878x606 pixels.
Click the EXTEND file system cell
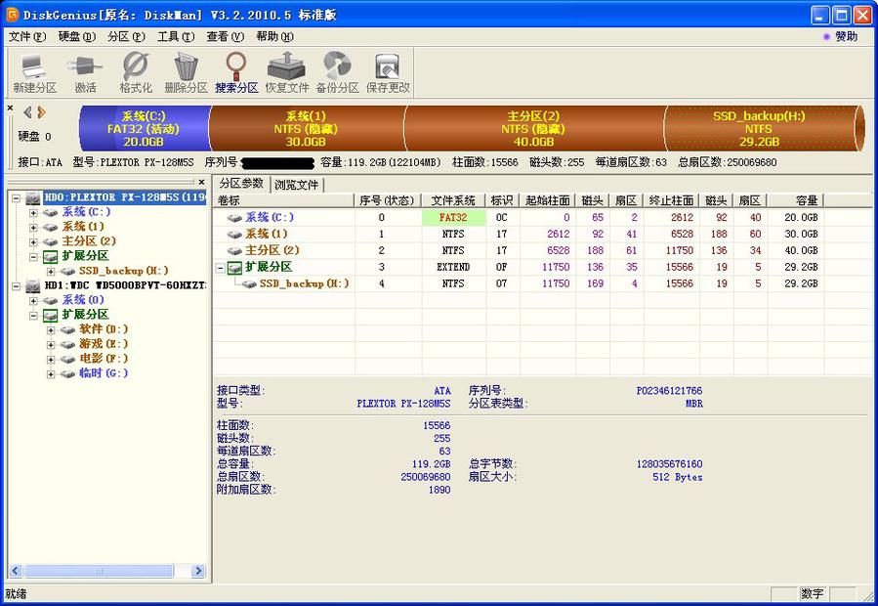(453, 268)
